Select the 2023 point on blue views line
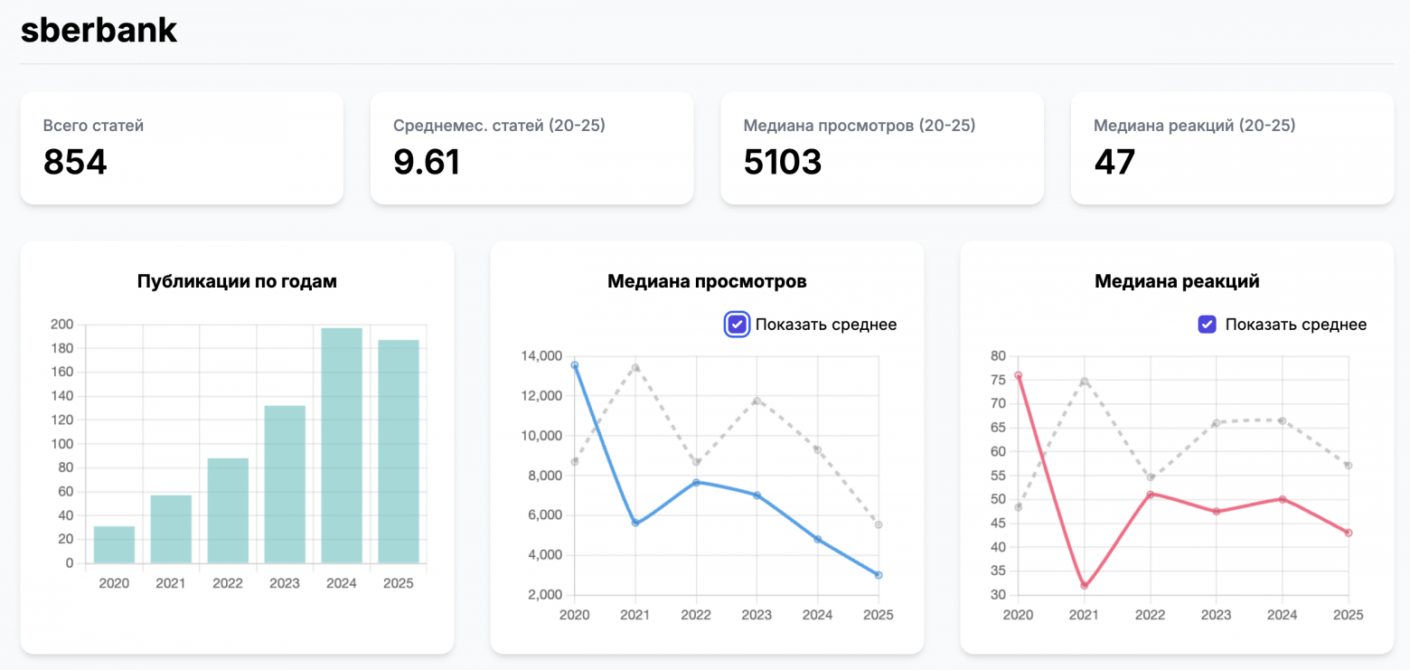Image resolution: width=1410 pixels, height=670 pixels. (757, 495)
